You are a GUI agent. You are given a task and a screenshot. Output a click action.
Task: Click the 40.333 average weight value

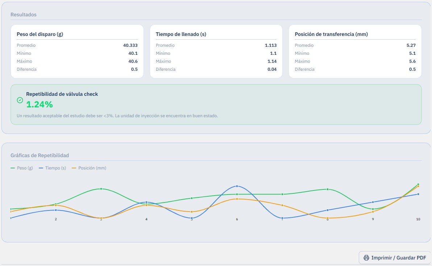130,45
